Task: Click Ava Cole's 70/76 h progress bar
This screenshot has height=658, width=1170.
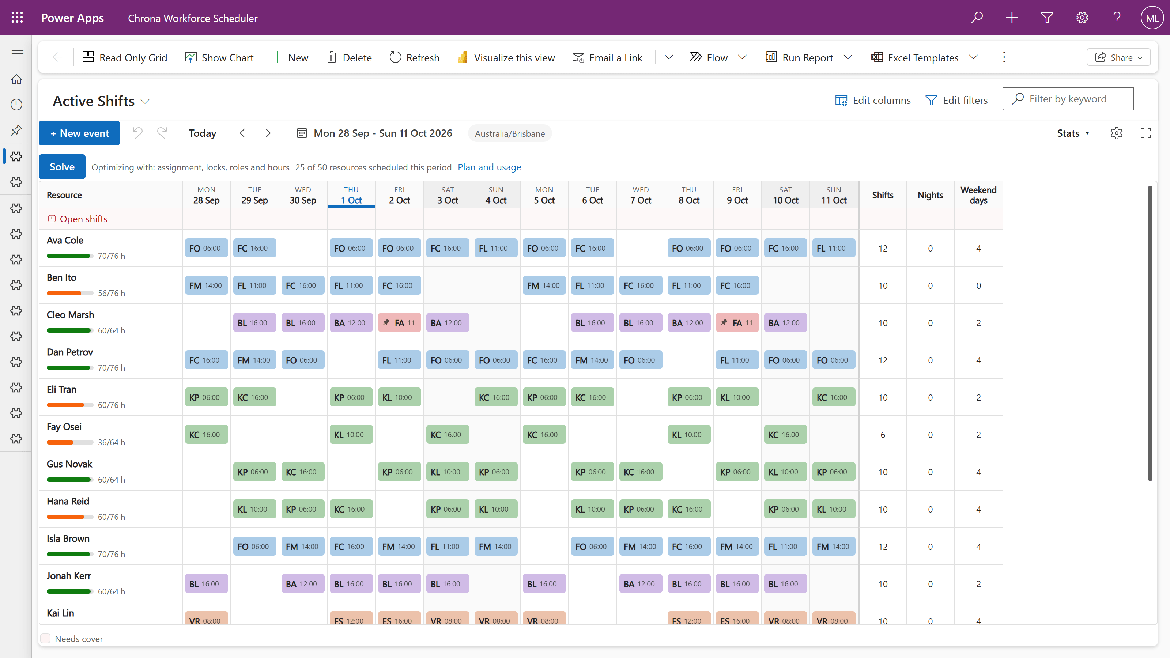Action: [x=70, y=256]
